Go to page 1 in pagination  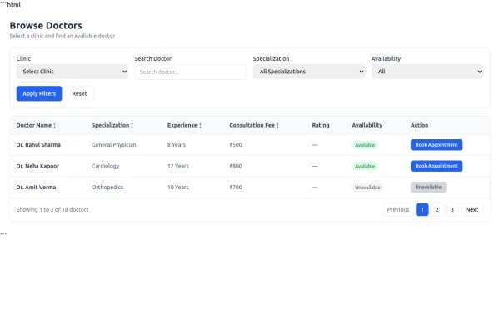point(422,210)
